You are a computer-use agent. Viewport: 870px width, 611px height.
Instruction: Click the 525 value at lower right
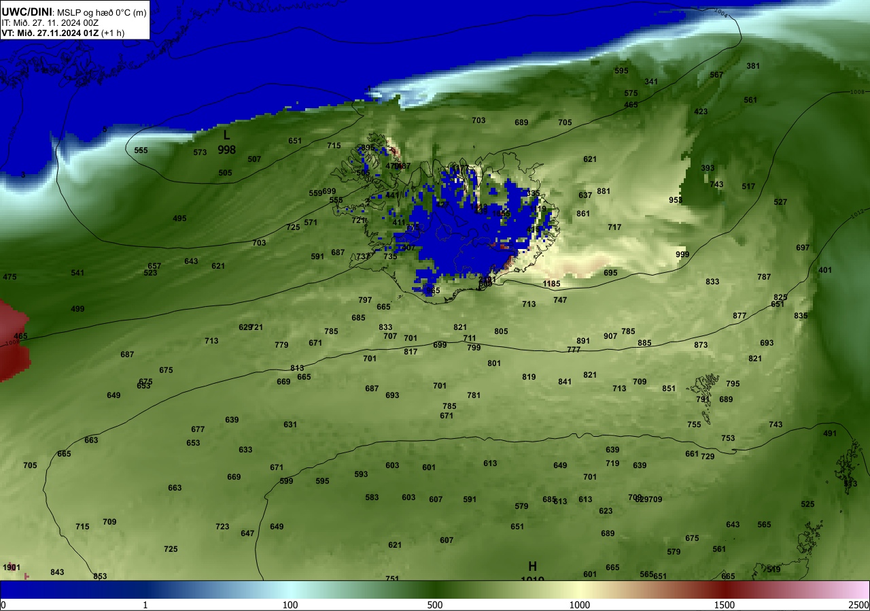point(807,504)
